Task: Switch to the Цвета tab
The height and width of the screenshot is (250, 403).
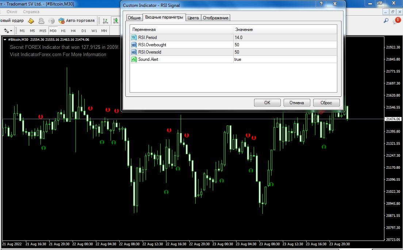Action: (x=193, y=18)
